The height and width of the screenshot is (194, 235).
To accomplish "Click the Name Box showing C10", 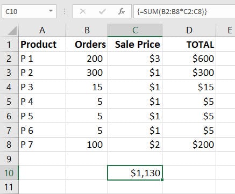I will point(29,11).
